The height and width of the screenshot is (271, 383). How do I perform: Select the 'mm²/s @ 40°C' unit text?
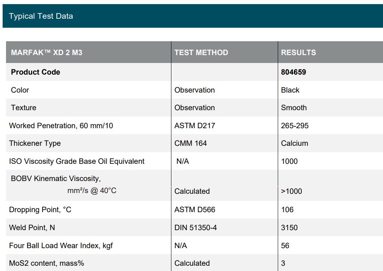coord(92,190)
